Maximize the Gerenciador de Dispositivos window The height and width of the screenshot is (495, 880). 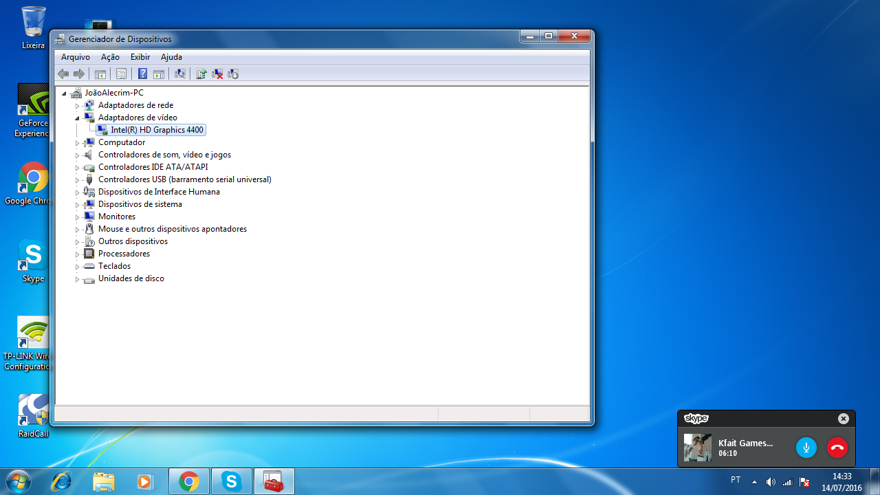tap(548, 36)
